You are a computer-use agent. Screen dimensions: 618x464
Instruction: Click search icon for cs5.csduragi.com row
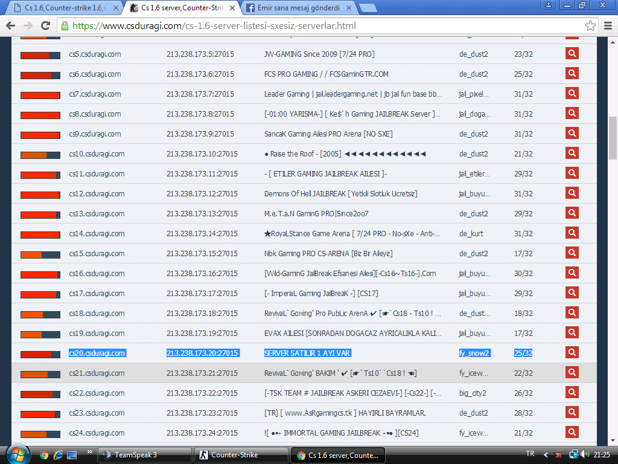pos(572,53)
